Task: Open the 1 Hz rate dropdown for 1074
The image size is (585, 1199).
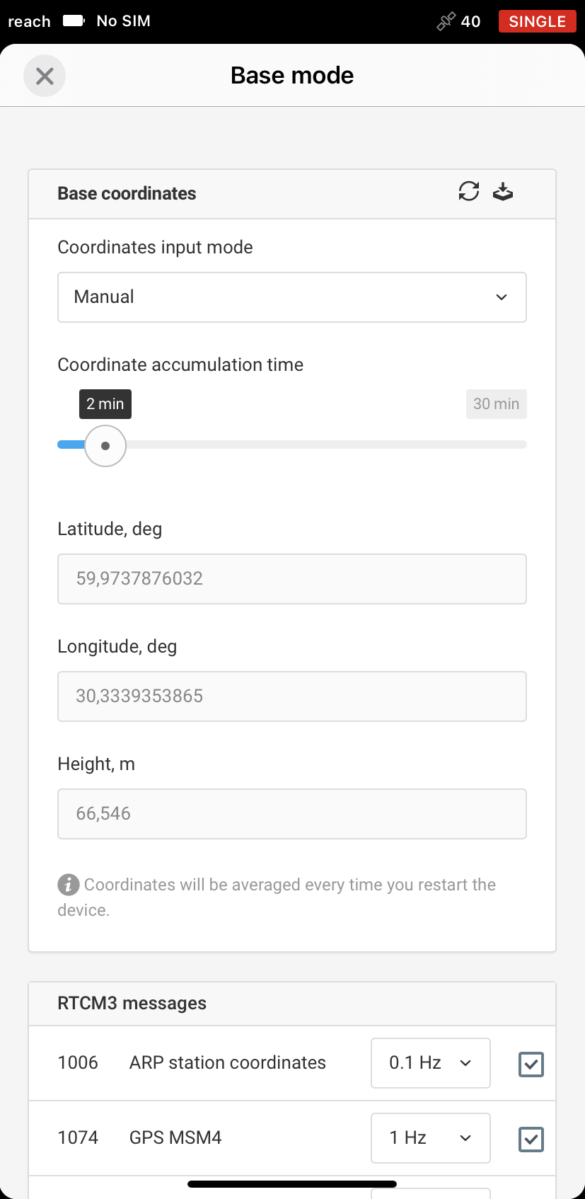Action: coord(431,1138)
